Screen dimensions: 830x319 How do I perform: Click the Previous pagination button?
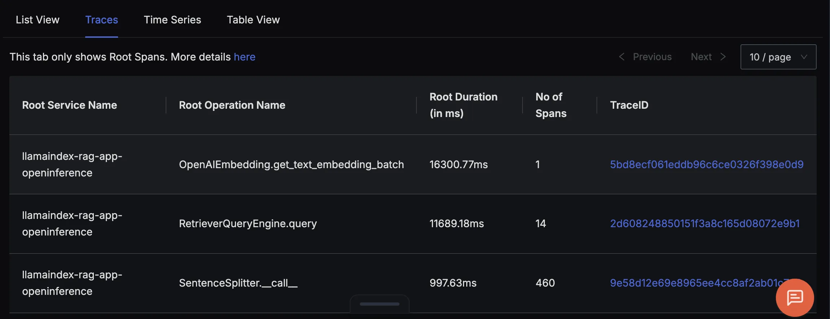645,57
